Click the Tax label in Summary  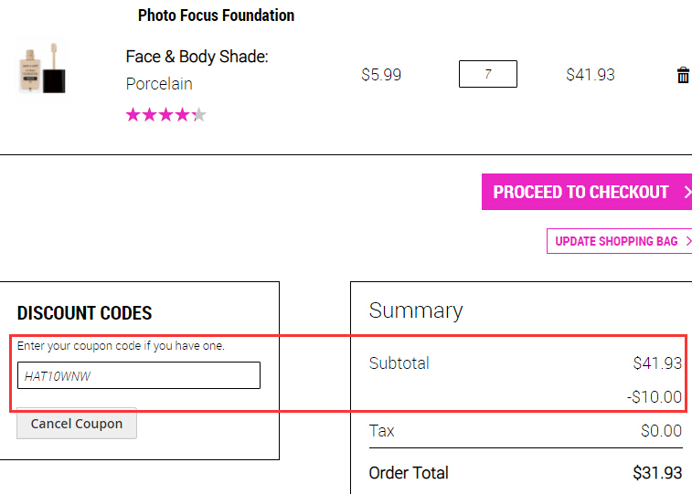click(x=381, y=431)
